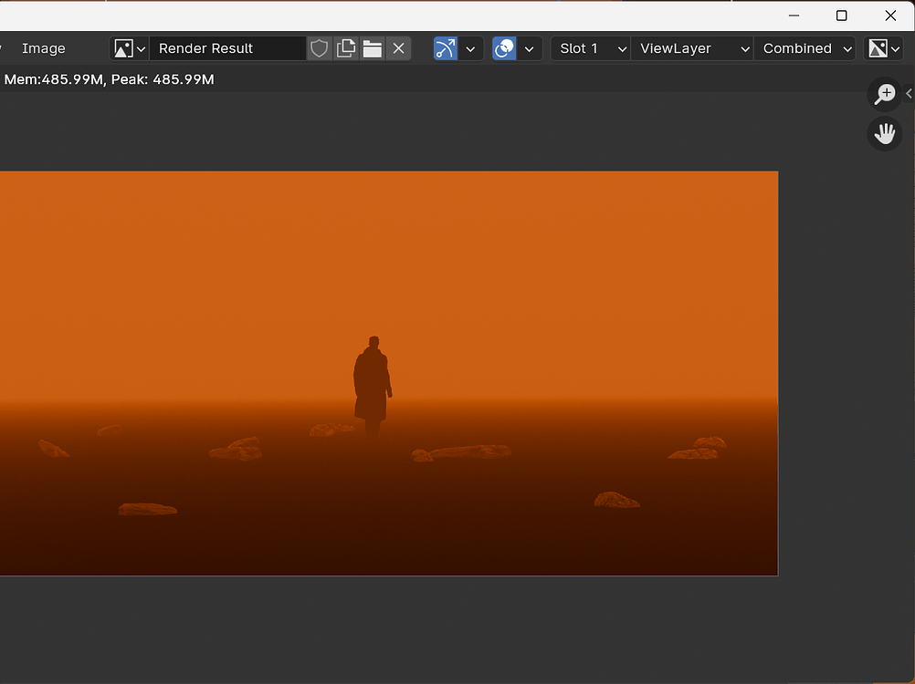This screenshot has height=684, width=915.
Task: Minimize the render window
Action: (x=794, y=16)
